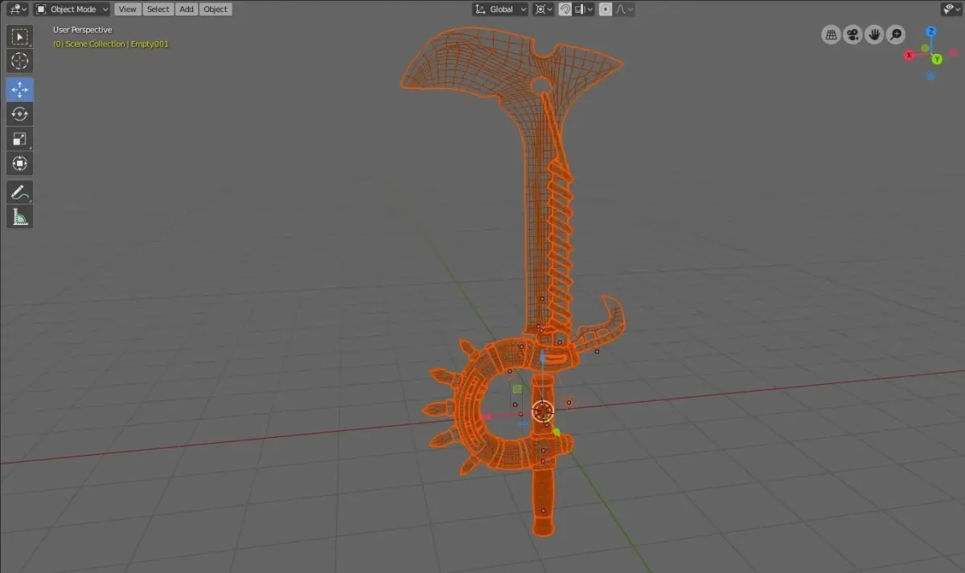Choose the Measure tool
The height and width of the screenshot is (573, 965).
(x=19, y=217)
